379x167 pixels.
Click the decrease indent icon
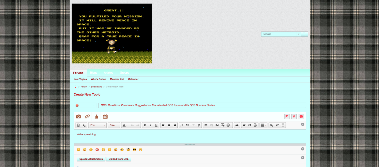[x=193, y=125]
